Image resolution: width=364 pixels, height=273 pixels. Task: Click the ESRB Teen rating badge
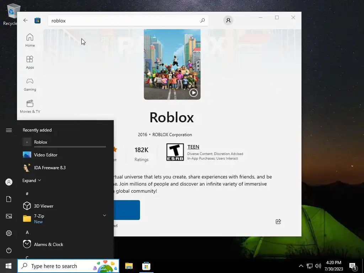(175, 152)
